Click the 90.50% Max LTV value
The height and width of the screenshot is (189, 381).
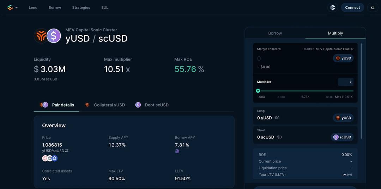coord(117,178)
